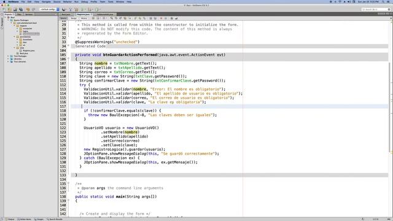Collapse the main method fold at line 139
Screen dimensions: 393x221
tap(68, 201)
